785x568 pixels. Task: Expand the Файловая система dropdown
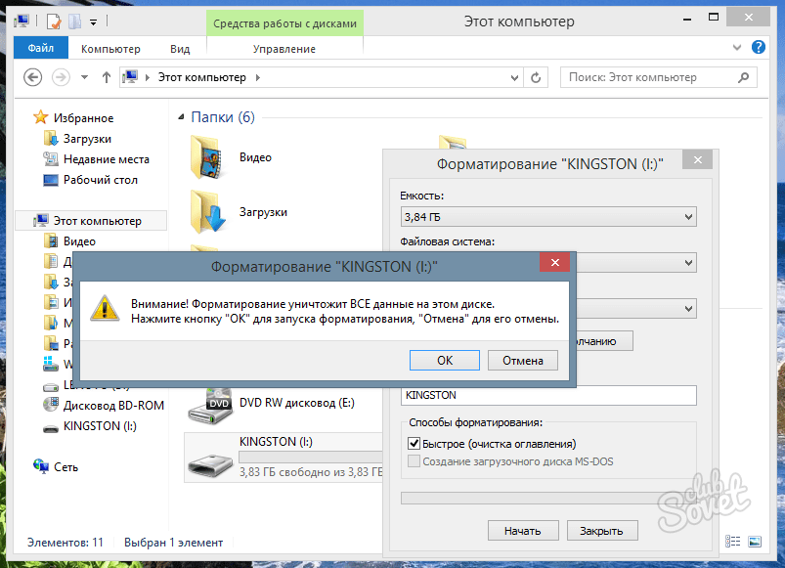pos(547,262)
